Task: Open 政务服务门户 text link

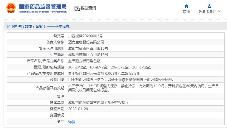Action: coord(209,12)
